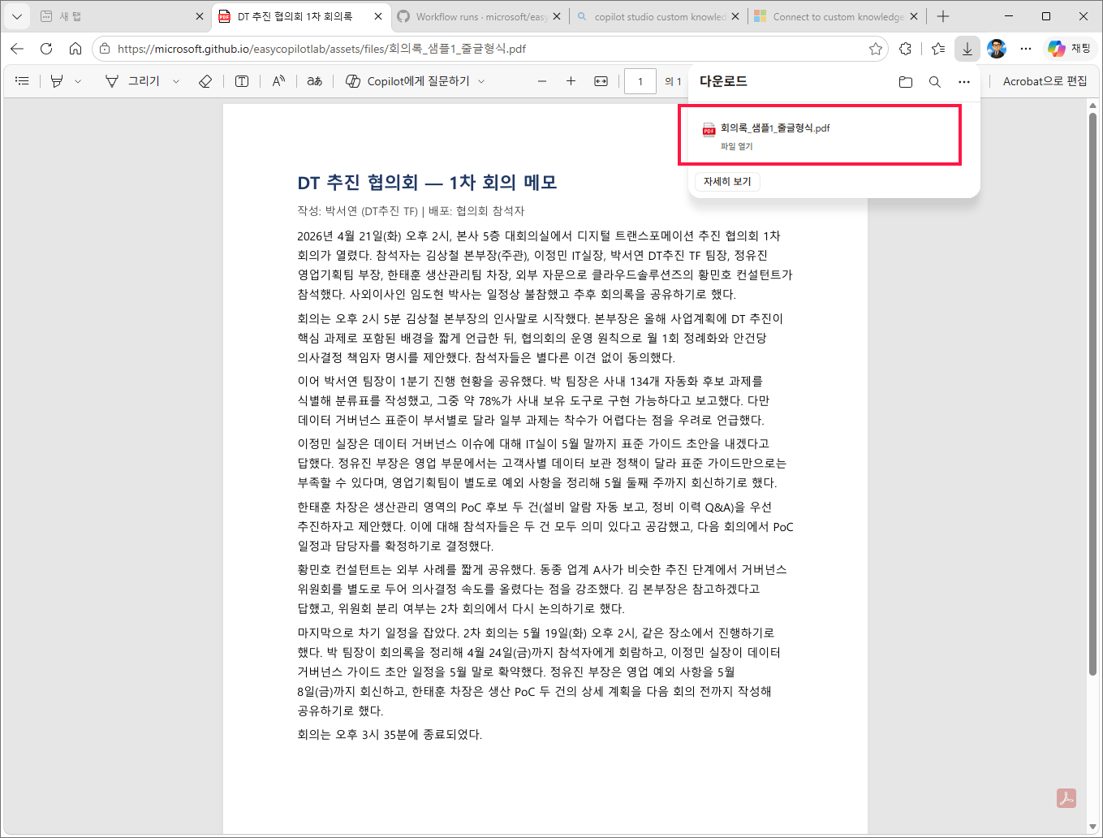Select the eraser tool
The width and height of the screenshot is (1103, 838).
coord(205,81)
